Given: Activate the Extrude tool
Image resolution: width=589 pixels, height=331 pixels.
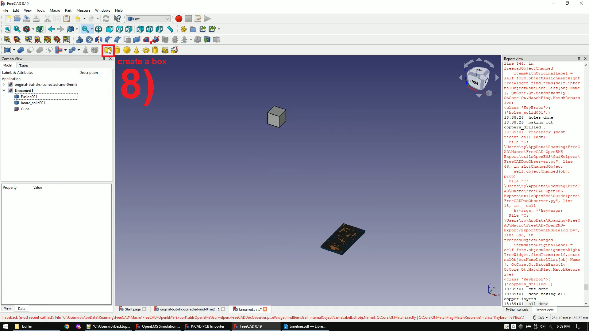Looking at the screenshot, I should [x=79, y=39].
